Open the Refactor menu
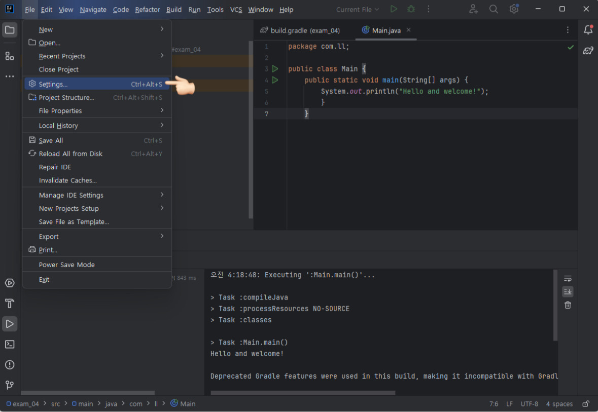The width and height of the screenshot is (598, 412). (x=147, y=9)
